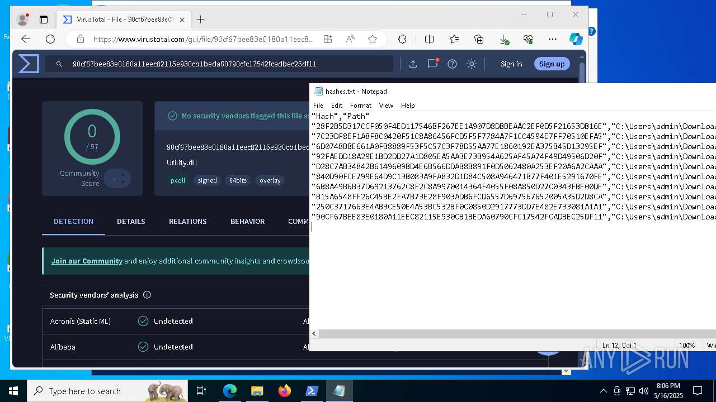The image size is (716, 402).
Task: Sign in to VirusTotal
Action: coord(511,64)
